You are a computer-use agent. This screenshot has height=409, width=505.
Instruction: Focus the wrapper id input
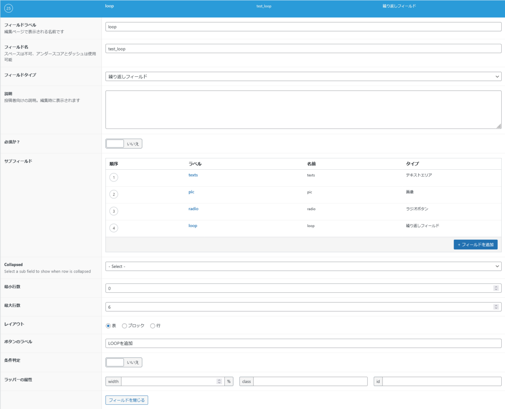[442, 381]
